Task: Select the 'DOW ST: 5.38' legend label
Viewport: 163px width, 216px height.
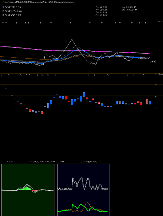Action: [13, 7]
